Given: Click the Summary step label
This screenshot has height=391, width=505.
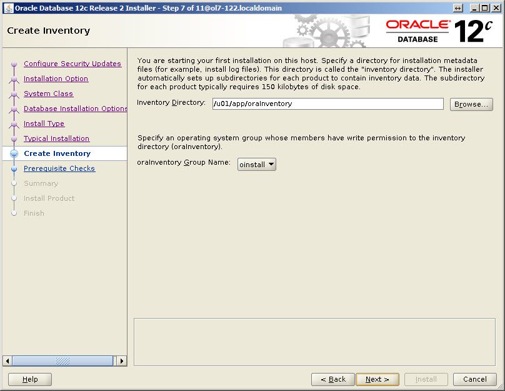Looking at the screenshot, I should coord(41,183).
